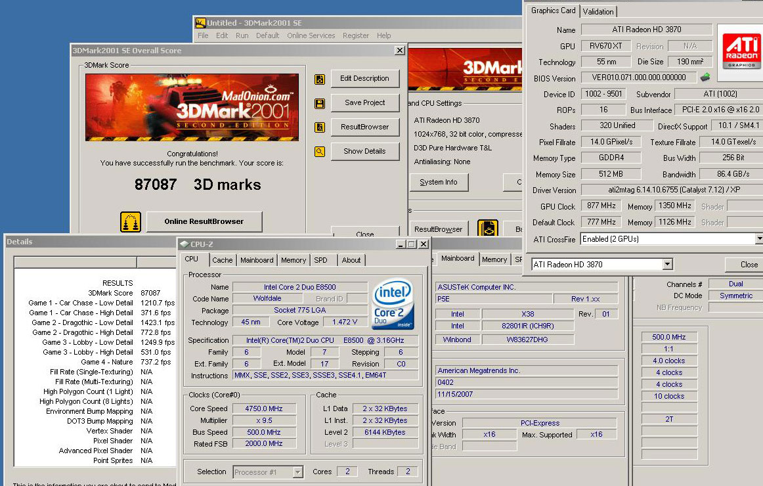
Task: Click the Rated FSB 2000.0 MHz value
Action: coord(264,444)
